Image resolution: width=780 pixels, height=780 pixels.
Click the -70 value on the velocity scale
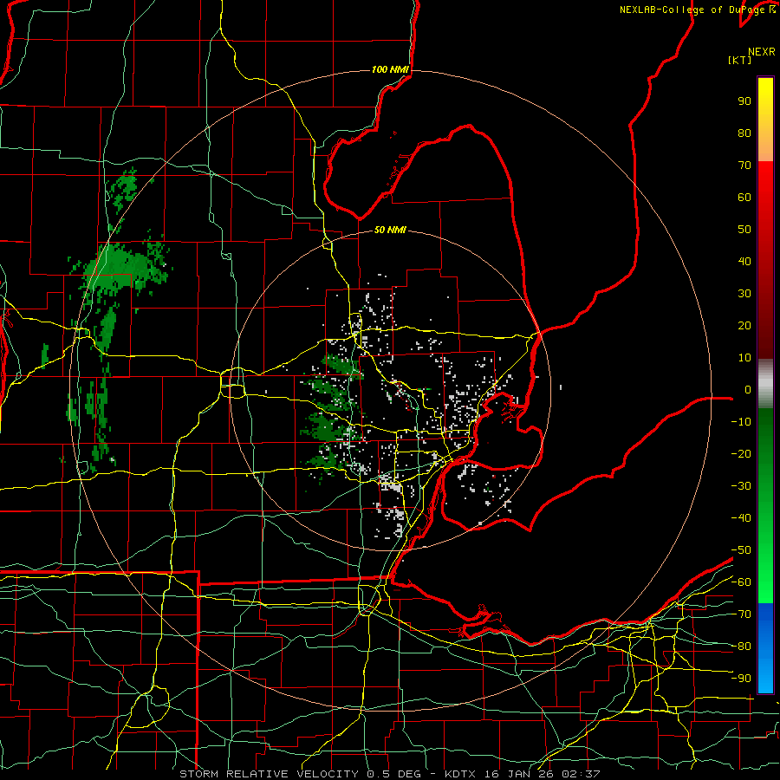[x=741, y=614]
